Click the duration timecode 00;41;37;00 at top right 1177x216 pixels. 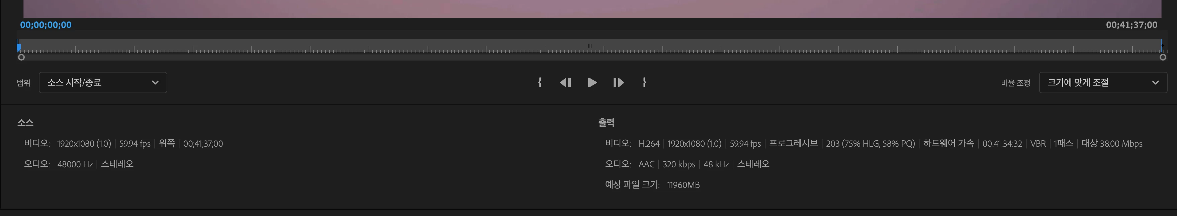pyautogui.click(x=1131, y=25)
